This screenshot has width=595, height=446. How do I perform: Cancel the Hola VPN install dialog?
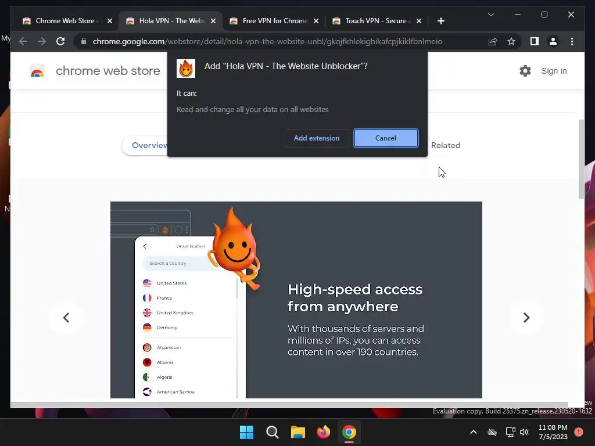click(386, 138)
